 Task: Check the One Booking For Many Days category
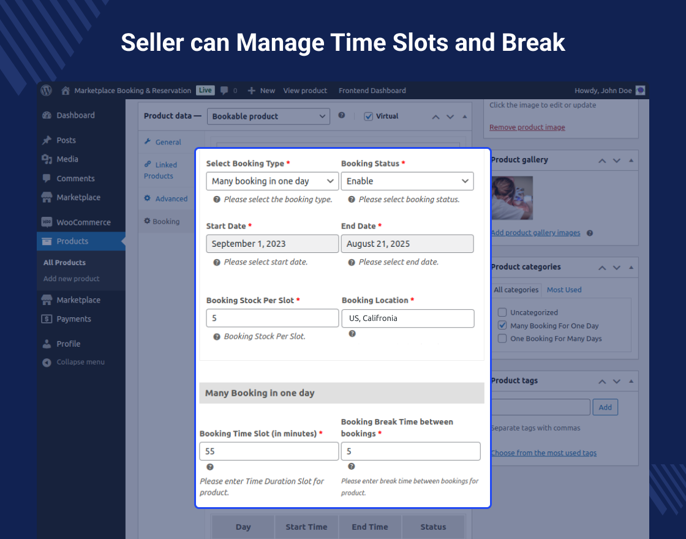502,338
